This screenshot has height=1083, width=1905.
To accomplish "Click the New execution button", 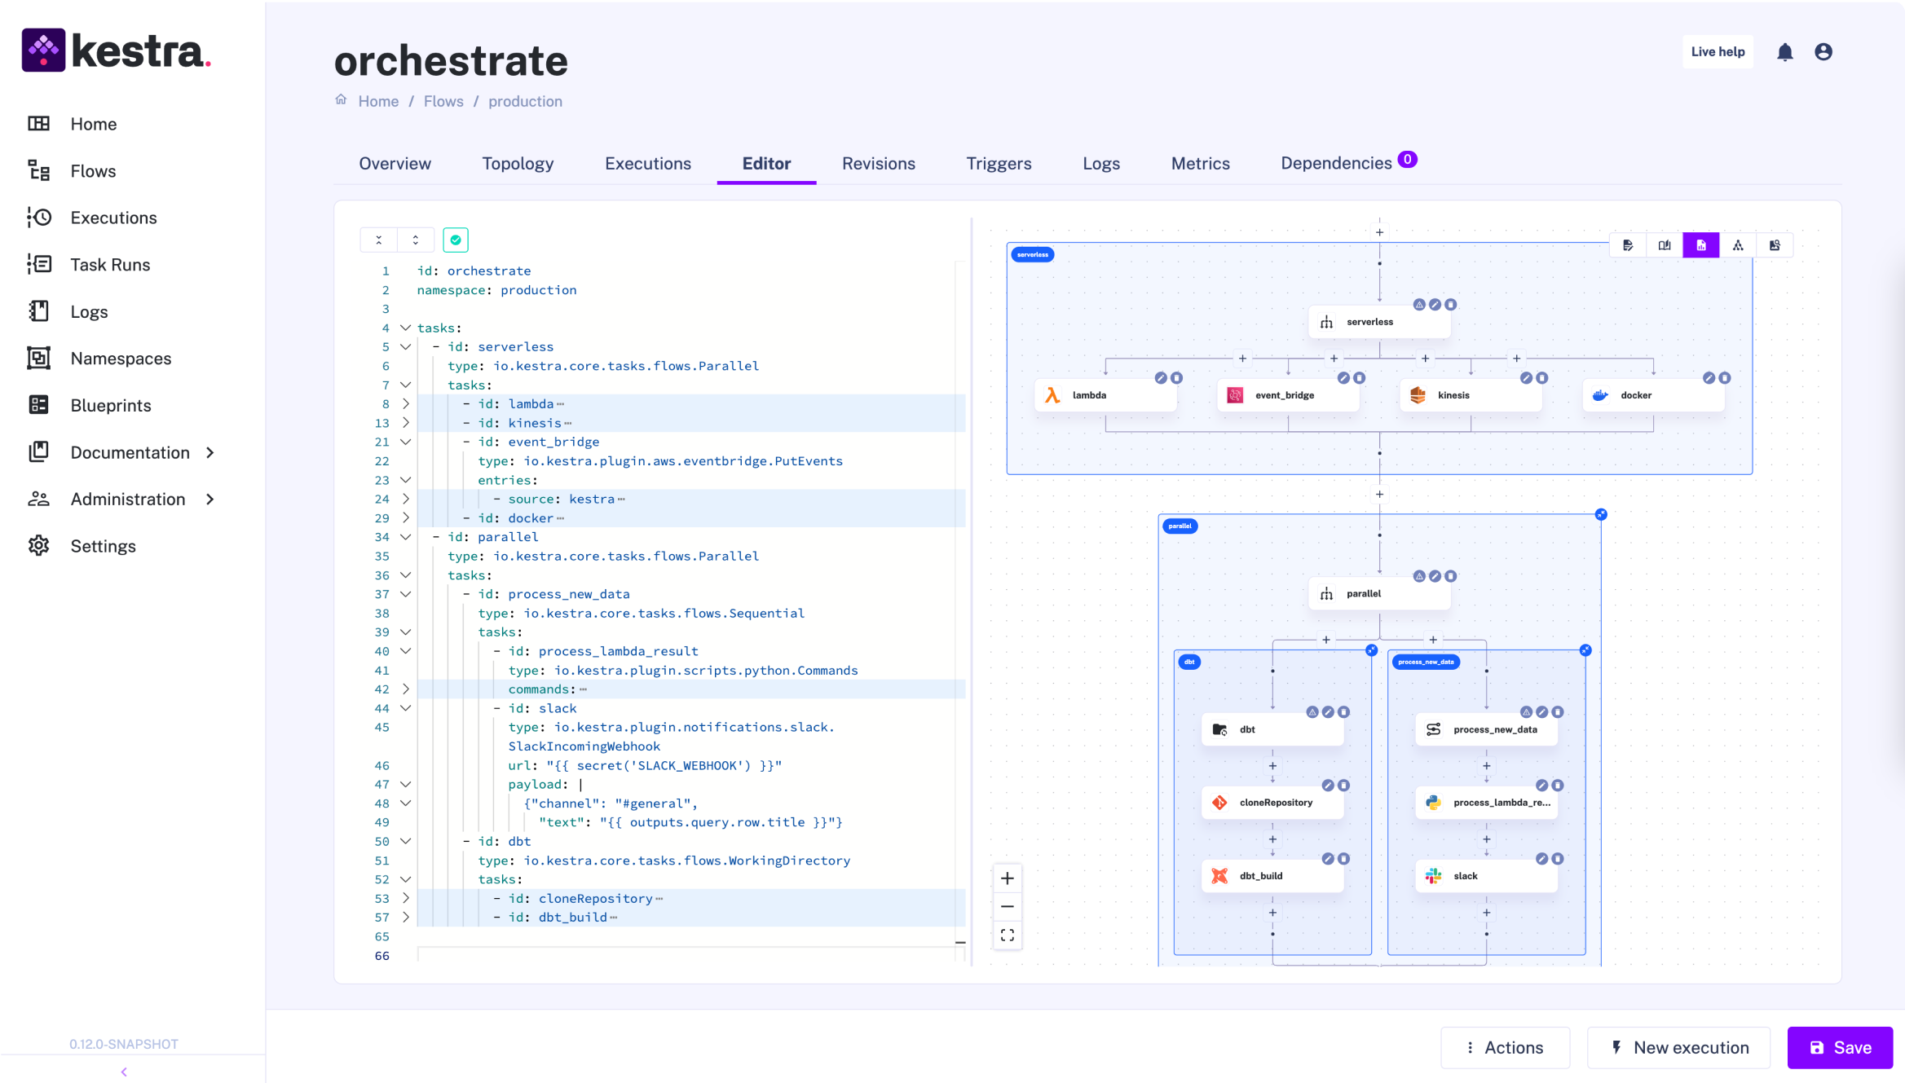I will point(1678,1047).
